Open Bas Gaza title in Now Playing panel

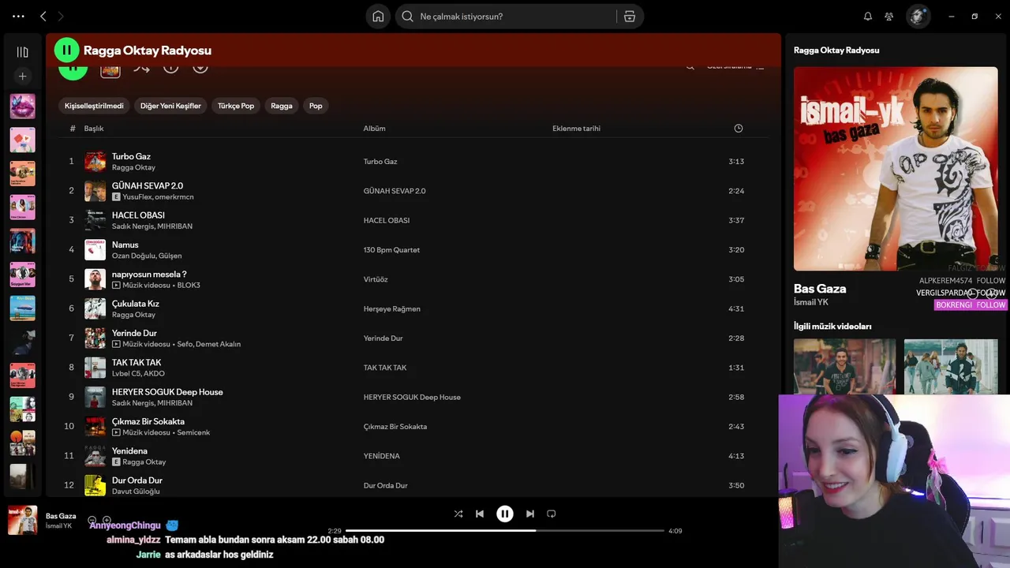click(820, 289)
